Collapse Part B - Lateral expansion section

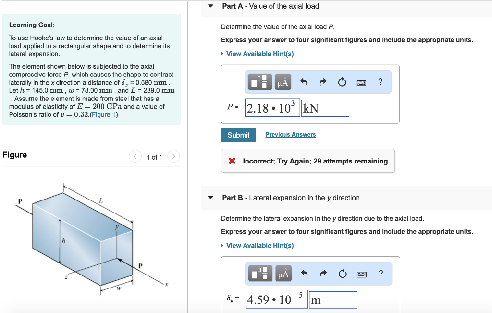pyautogui.click(x=210, y=198)
